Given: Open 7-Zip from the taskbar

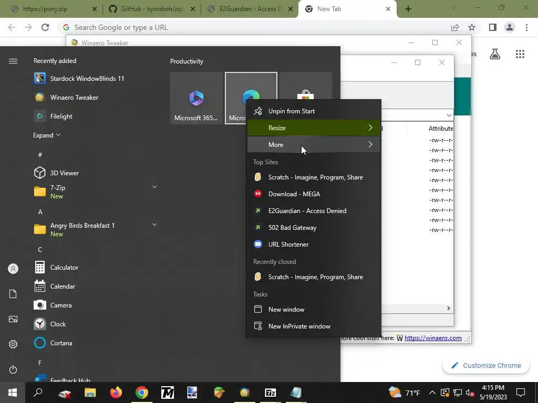Looking at the screenshot, I should [x=271, y=393].
